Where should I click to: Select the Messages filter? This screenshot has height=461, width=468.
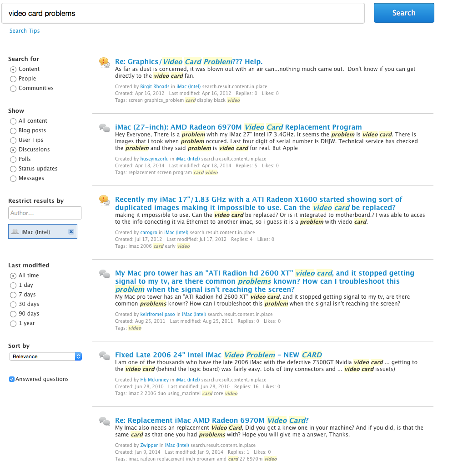point(13,178)
